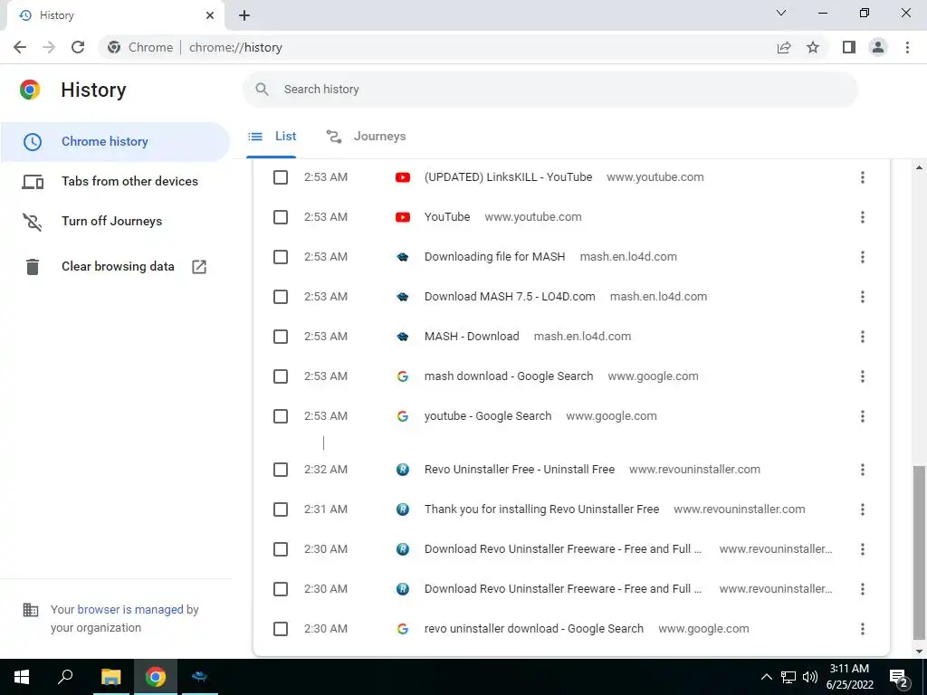Share this page icon in address bar

[x=784, y=47]
